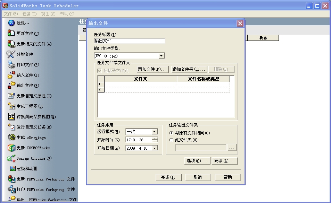The height and width of the screenshot is (203, 331).
Task: Click the 取消 button
Action: pyautogui.click(x=198, y=177)
